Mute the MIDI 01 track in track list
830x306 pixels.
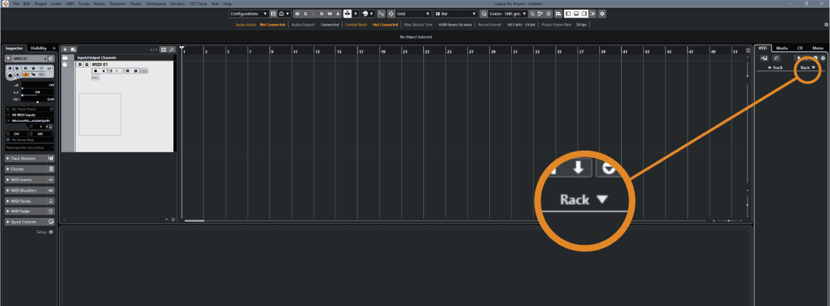80,64
